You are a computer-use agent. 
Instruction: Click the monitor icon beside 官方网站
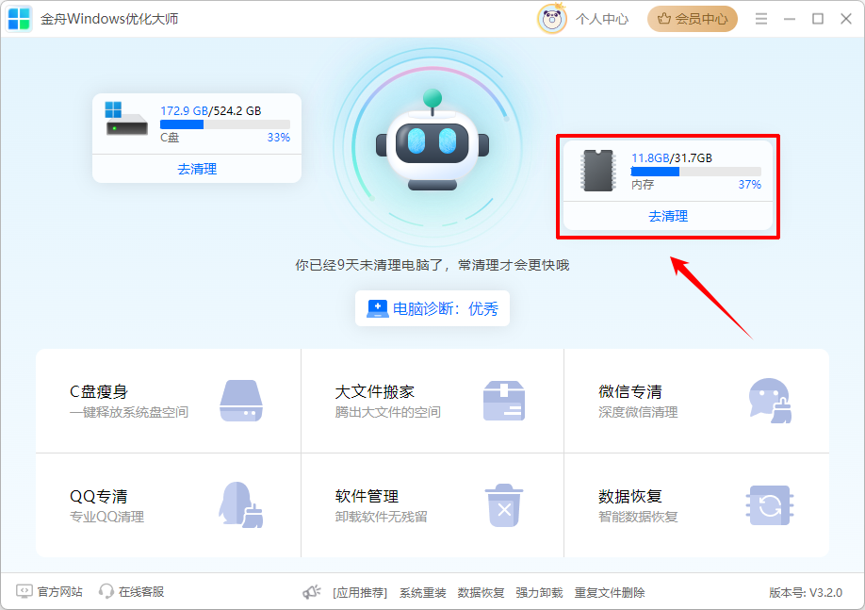click(24, 592)
